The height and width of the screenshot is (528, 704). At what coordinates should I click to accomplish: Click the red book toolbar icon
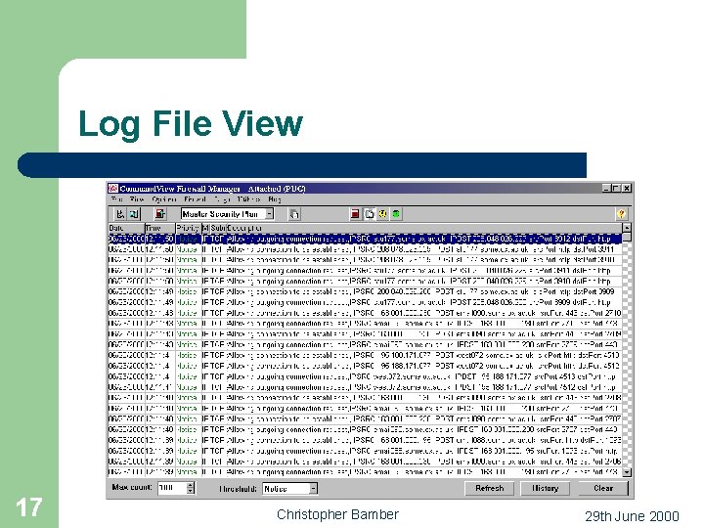click(355, 214)
